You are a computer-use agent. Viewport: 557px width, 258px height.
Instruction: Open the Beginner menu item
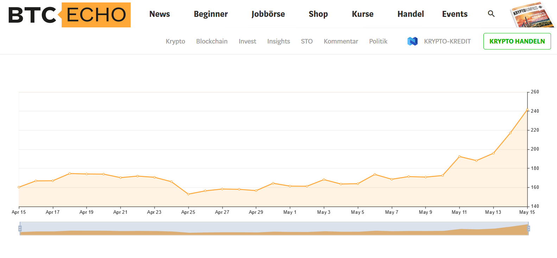tap(211, 14)
